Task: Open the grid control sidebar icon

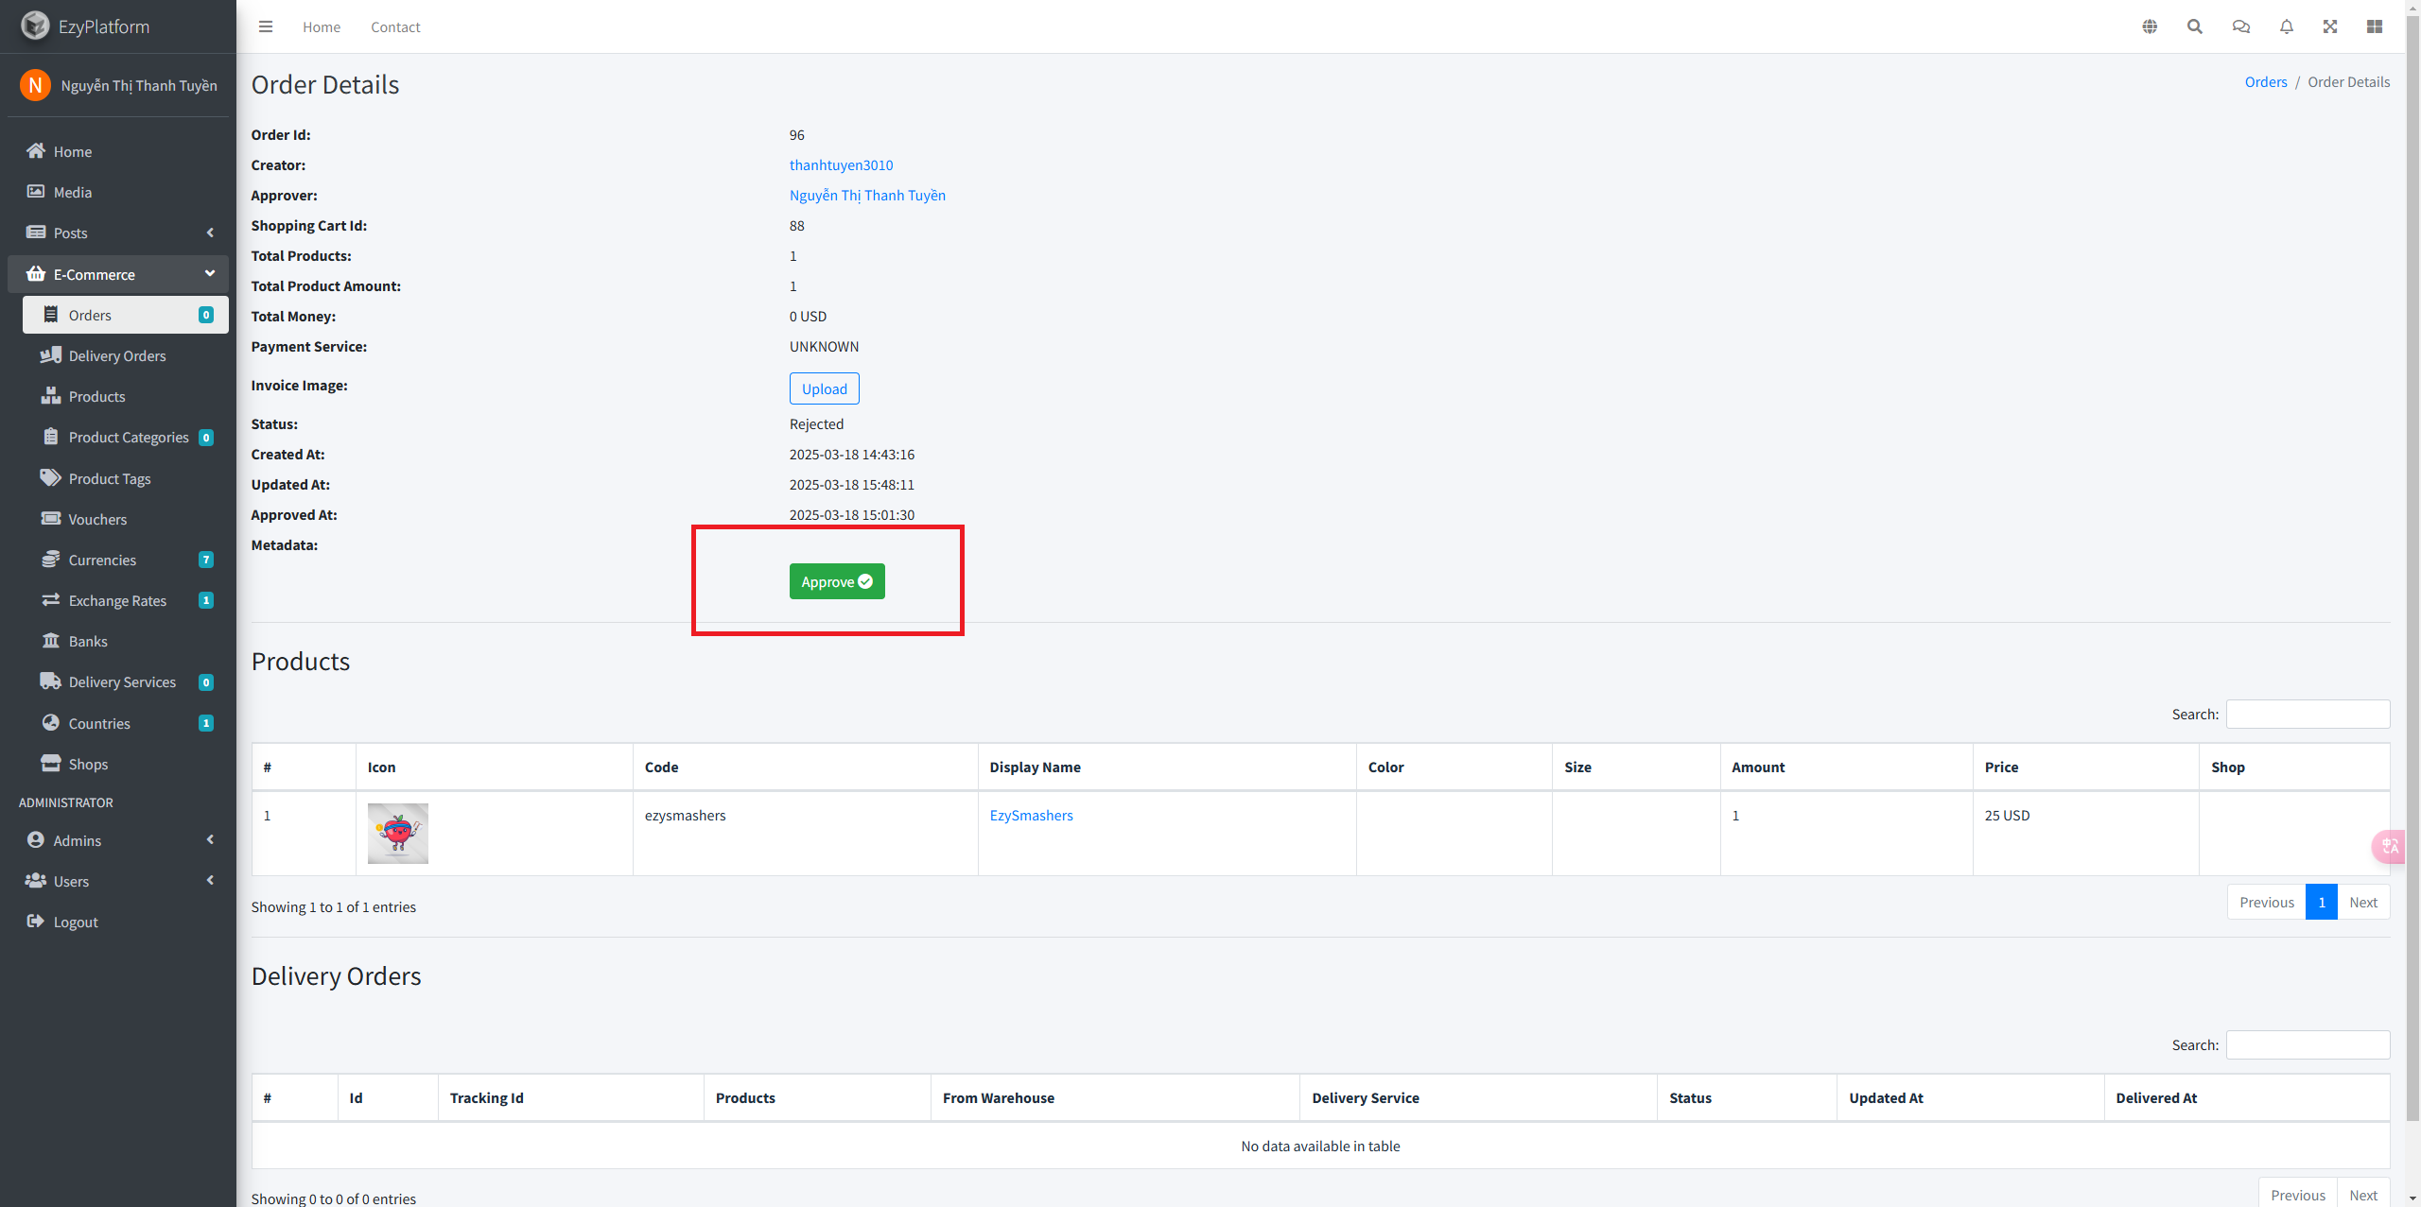Action: pyautogui.click(x=2375, y=26)
